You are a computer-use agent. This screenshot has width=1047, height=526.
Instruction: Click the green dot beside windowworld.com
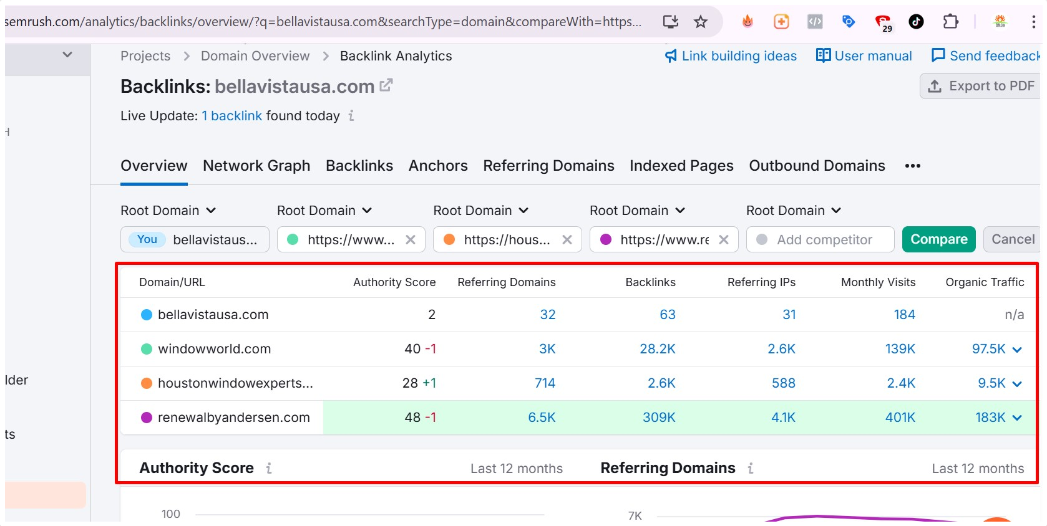coord(147,349)
